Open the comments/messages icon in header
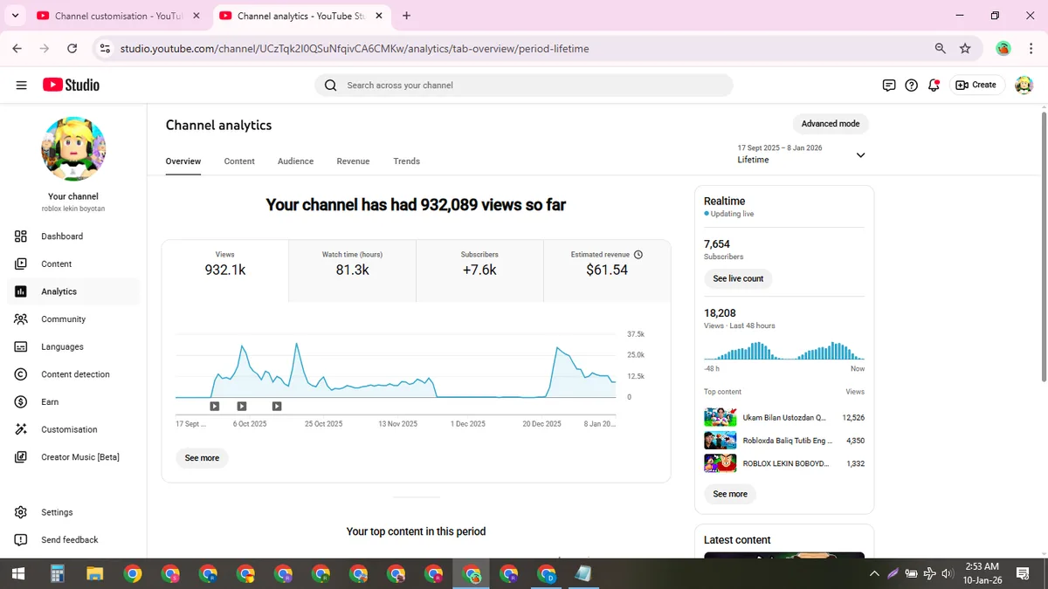Image resolution: width=1048 pixels, height=589 pixels. (x=888, y=85)
